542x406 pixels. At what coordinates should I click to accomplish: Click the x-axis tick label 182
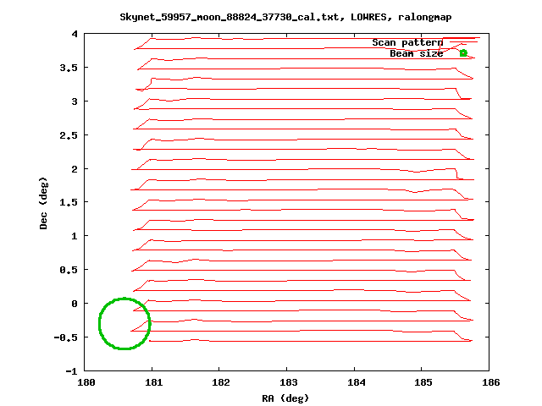(x=221, y=382)
